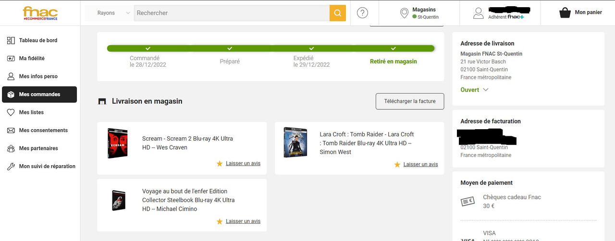Click the store icon beside Livraison en magasin

[101, 101]
